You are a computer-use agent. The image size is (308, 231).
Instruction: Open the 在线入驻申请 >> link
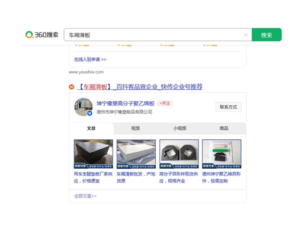[x=90, y=59]
